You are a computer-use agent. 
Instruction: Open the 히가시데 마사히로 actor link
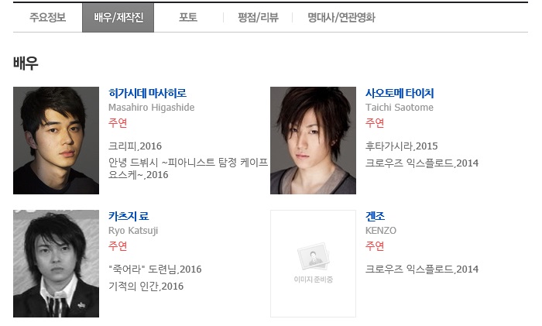coord(147,93)
